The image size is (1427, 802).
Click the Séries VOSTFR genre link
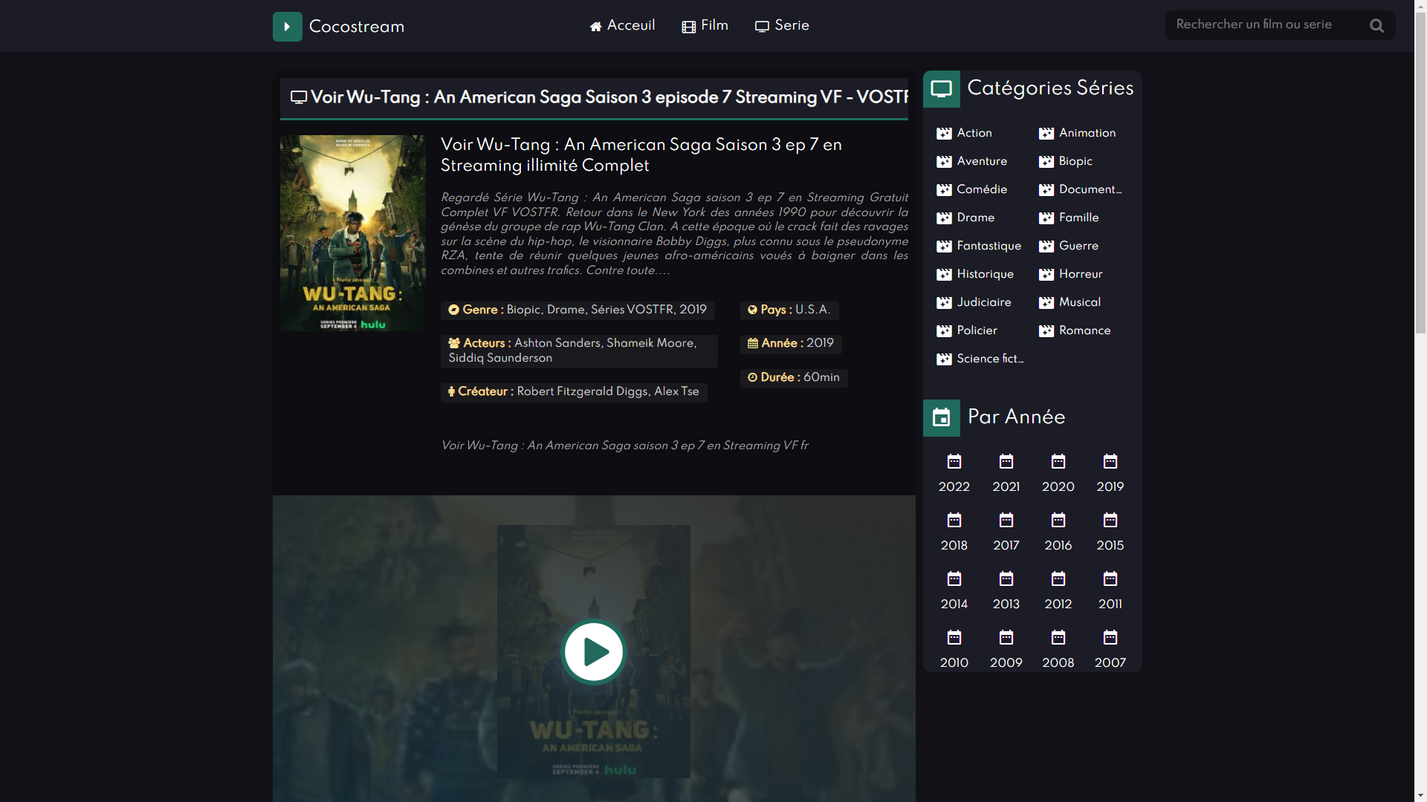(x=632, y=310)
